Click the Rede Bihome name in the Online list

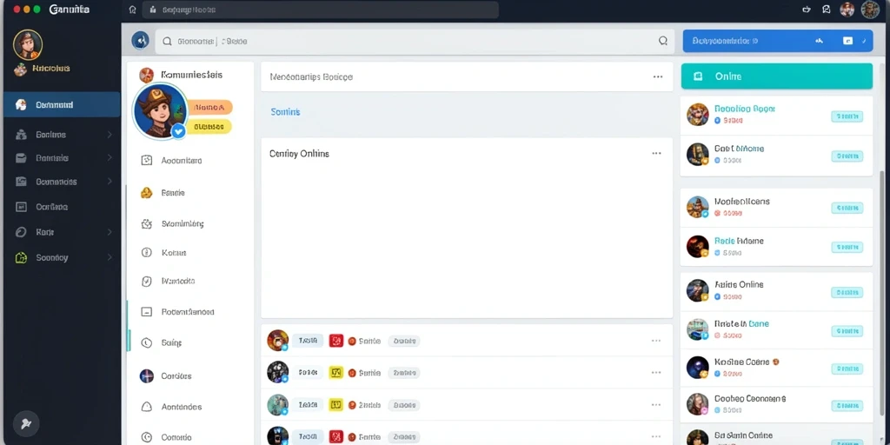tap(739, 241)
